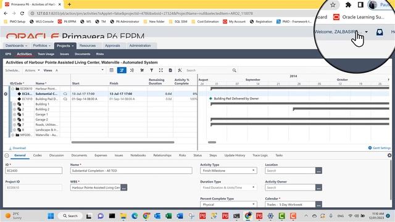
Task: Open the Relationships detail tab
Action: (162, 155)
